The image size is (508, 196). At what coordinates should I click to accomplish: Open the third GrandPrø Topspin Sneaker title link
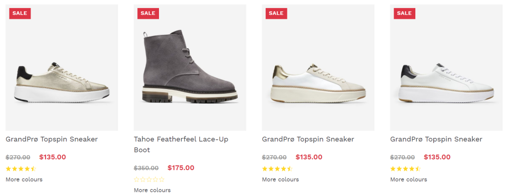pyautogui.click(x=308, y=139)
